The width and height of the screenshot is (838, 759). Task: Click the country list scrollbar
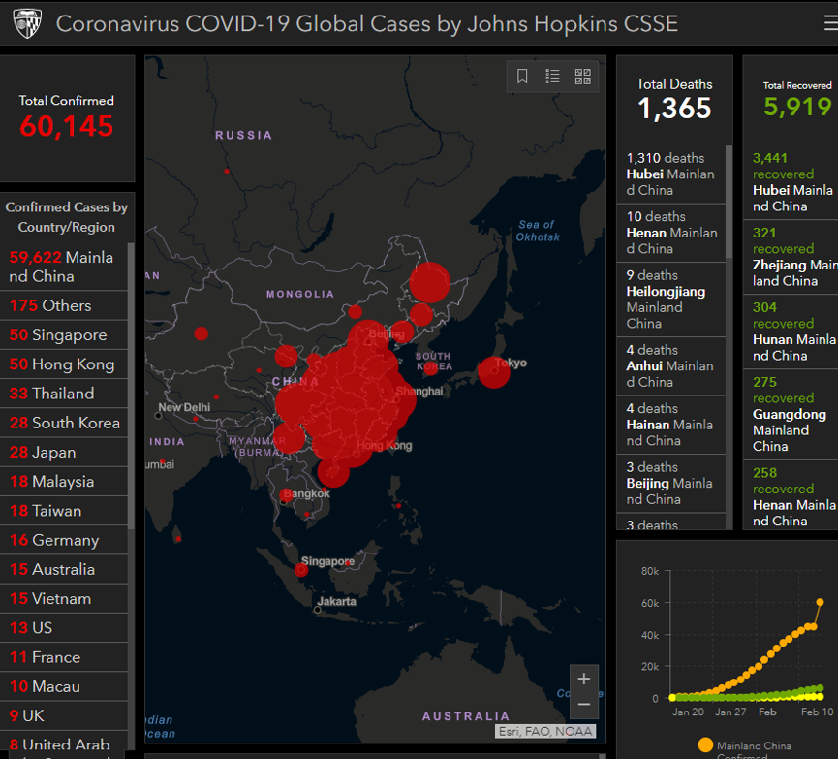click(131, 384)
